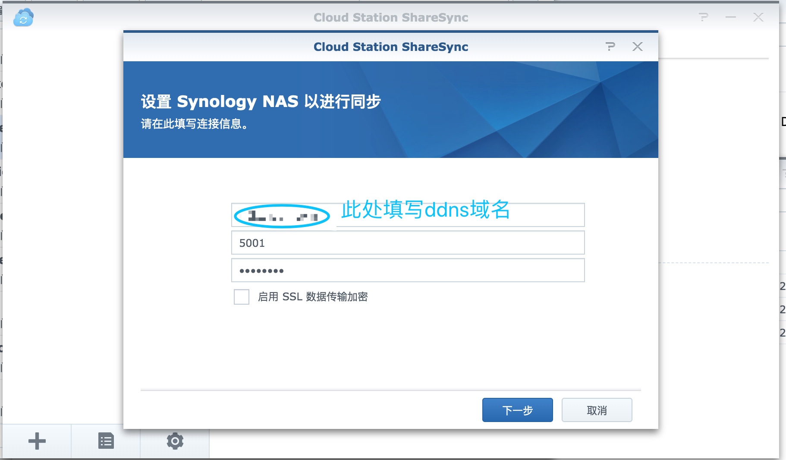Click the DDNS domain address field
Screen dimensions: 786x460
pos(408,215)
